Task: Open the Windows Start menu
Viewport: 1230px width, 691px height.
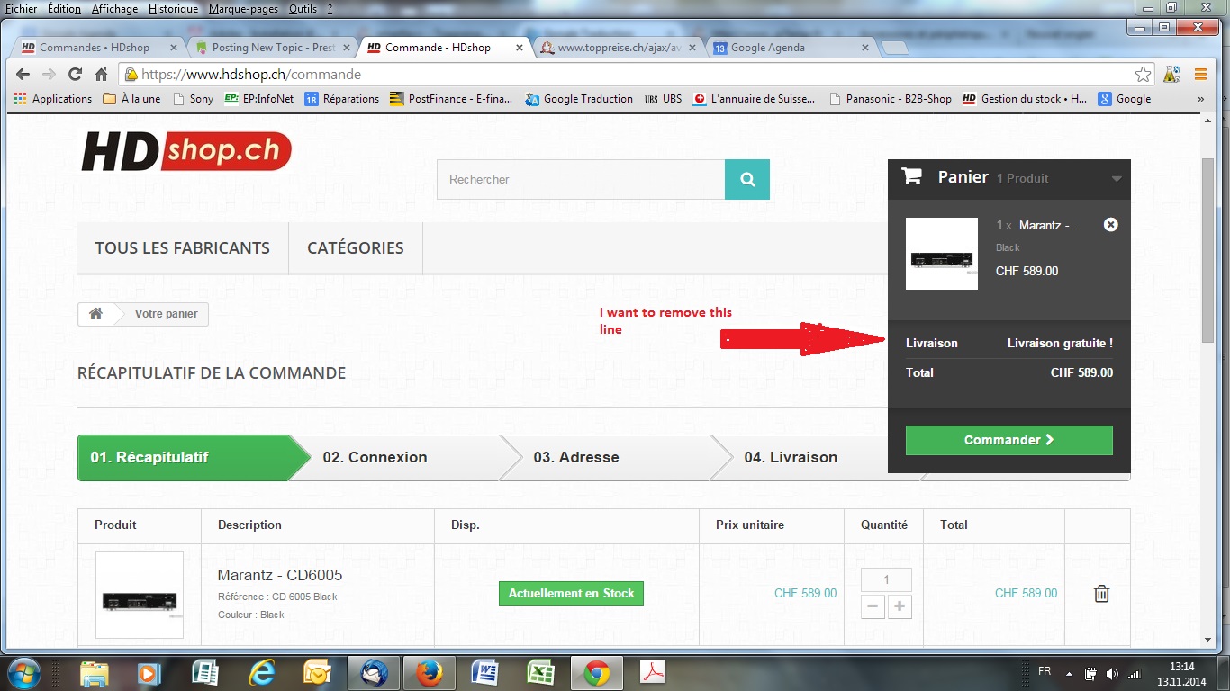Action: click(x=23, y=672)
